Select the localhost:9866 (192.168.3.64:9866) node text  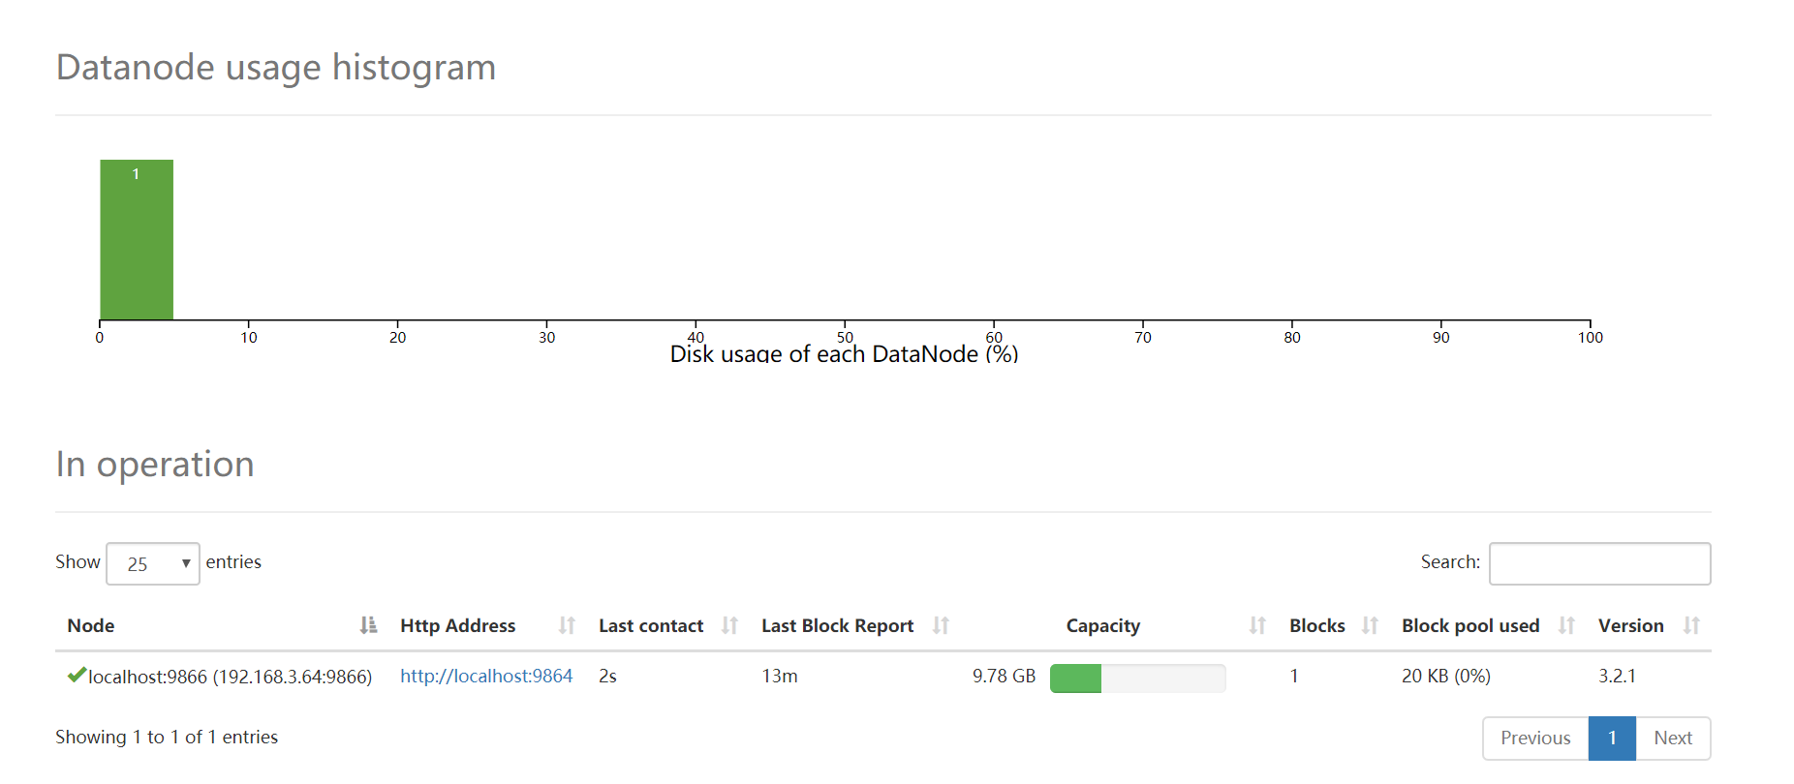pyautogui.click(x=230, y=677)
